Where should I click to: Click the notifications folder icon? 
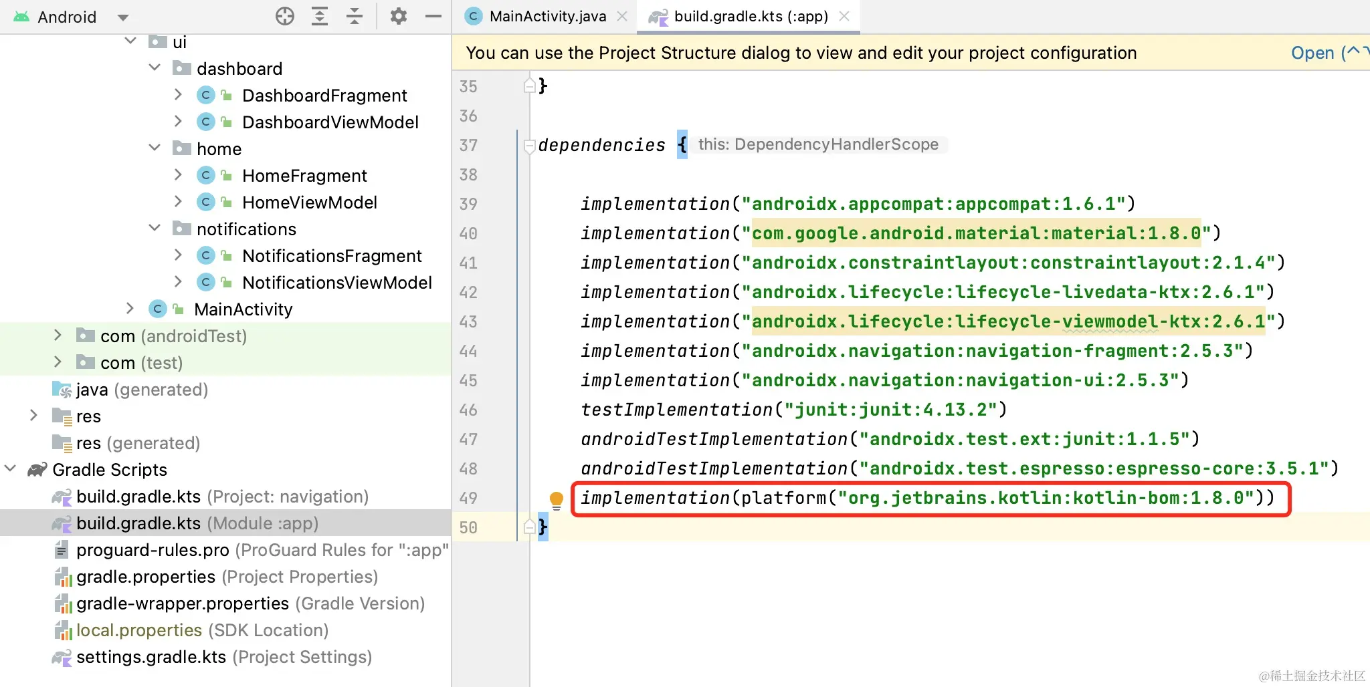click(x=181, y=229)
